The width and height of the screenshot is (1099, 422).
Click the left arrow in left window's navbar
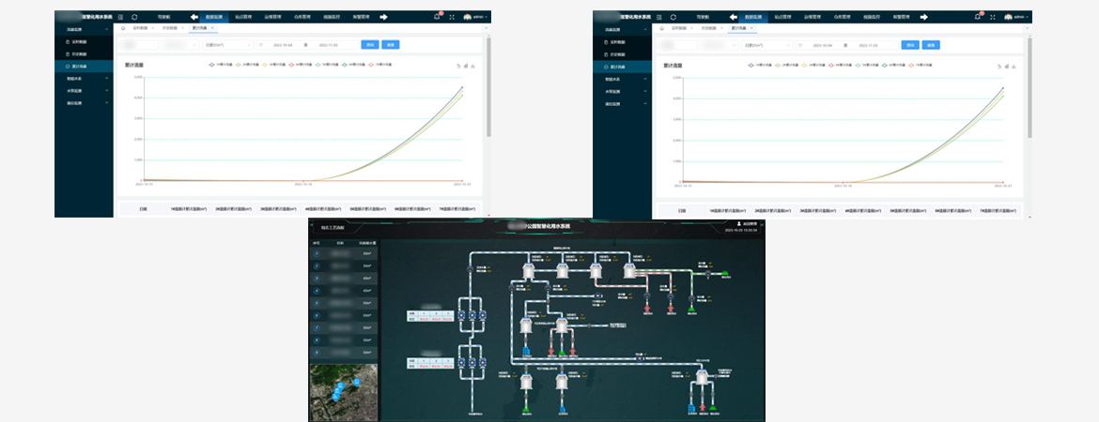(x=194, y=17)
